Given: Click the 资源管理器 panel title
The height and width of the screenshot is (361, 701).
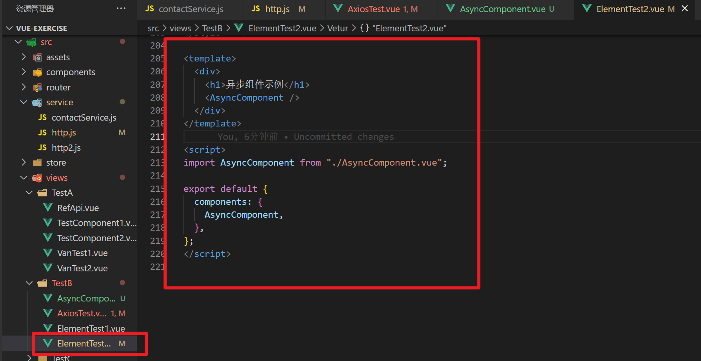Looking at the screenshot, I should [x=35, y=9].
